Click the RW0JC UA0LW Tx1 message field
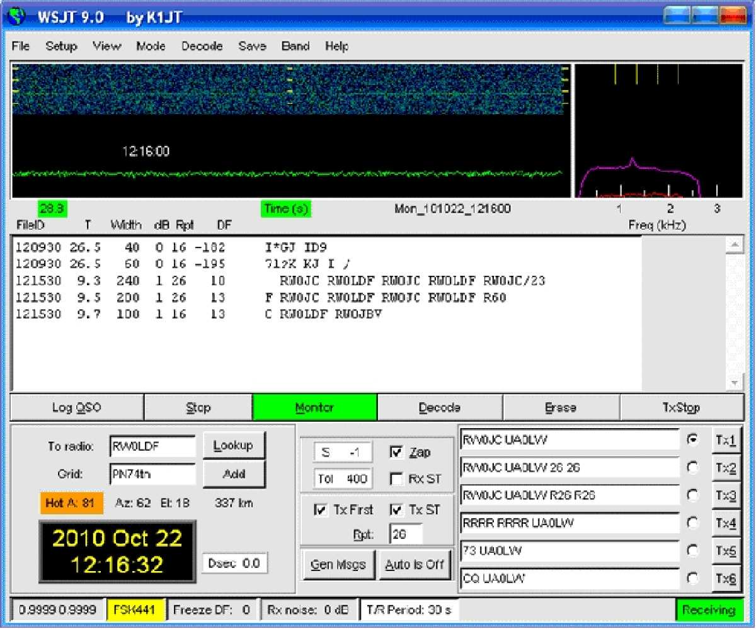The width and height of the screenshot is (756, 629). pyautogui.click(x=570, y=440)
